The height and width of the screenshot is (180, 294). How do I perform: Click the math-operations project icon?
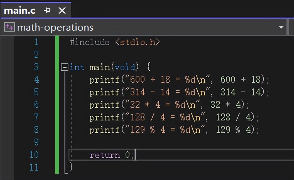(9, 27)
